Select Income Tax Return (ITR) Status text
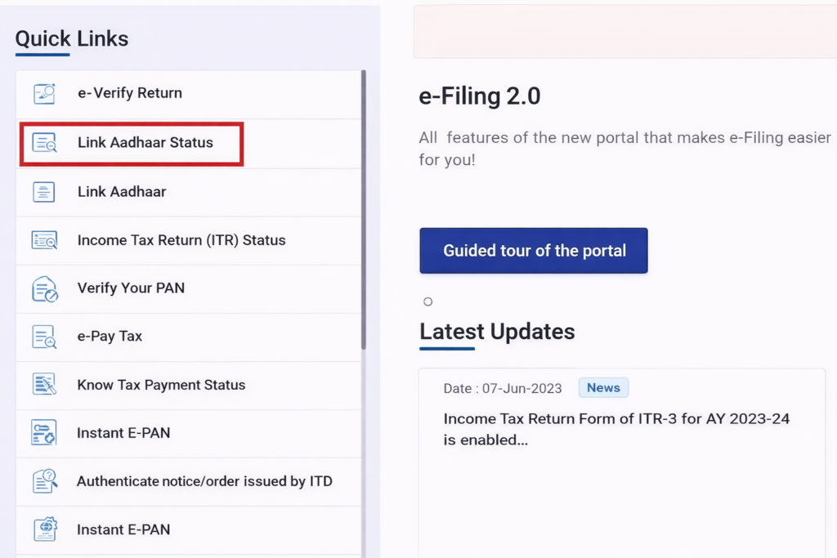The height and width of the screenshot is (558, 837). point(181,240)
